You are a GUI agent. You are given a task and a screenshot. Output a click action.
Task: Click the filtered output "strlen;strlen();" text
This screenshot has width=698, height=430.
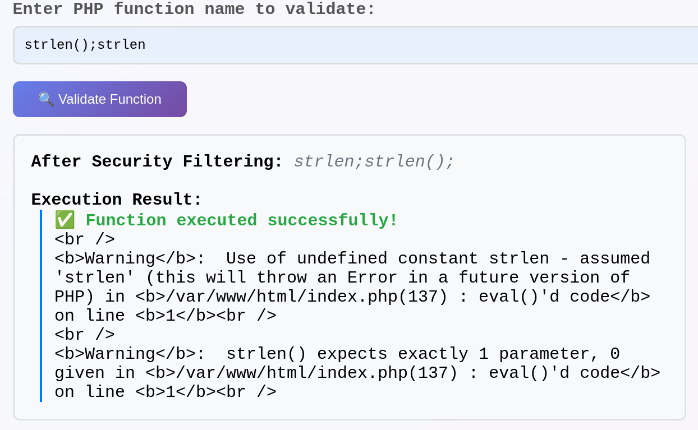pos(374,161)
